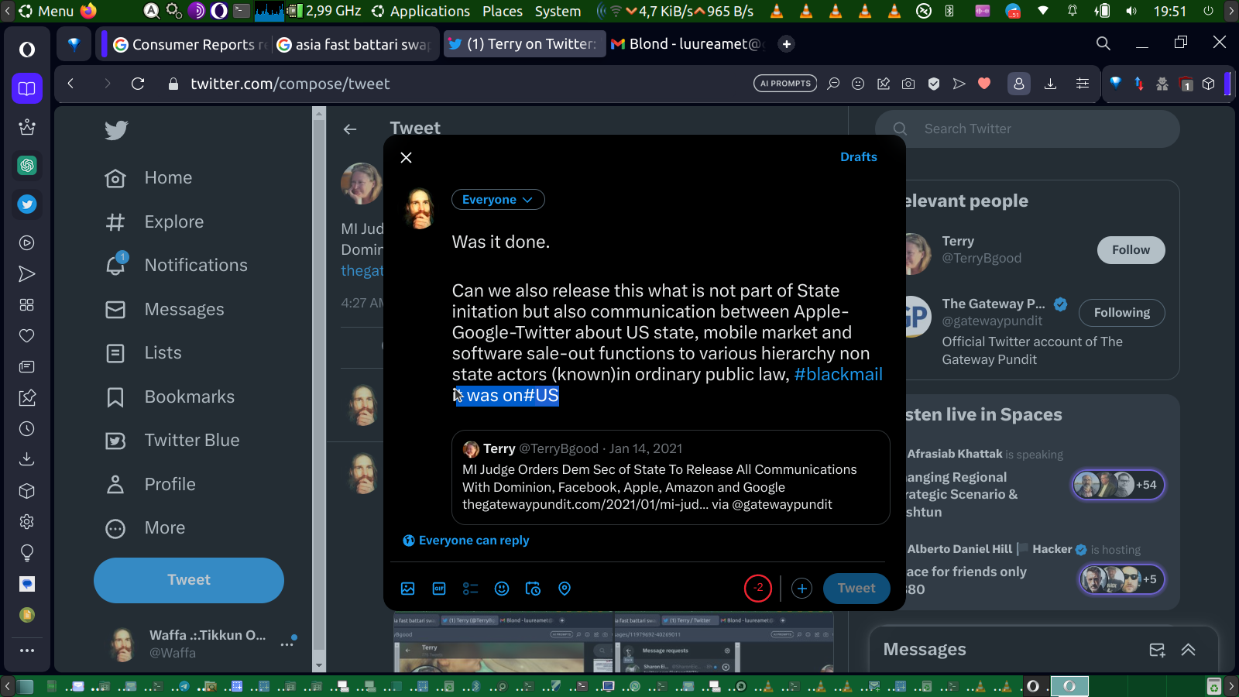
Task: Click Following button for The Gateway Pundit
Action: 1122,313
